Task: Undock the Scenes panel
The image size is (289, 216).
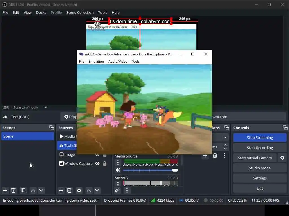Action: coord(52,128)
